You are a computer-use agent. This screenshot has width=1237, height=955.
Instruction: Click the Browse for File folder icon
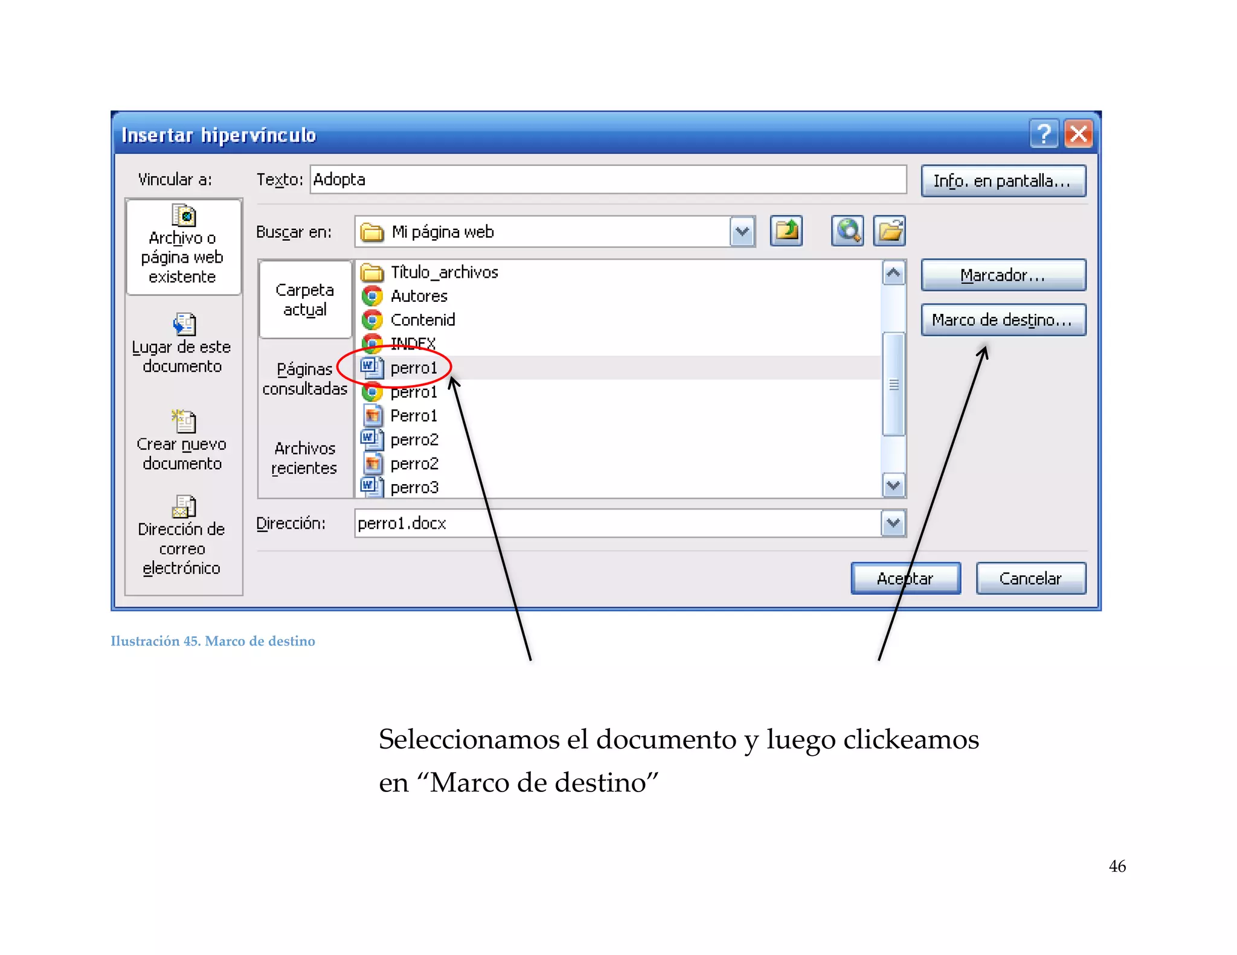tap(889, 231)
